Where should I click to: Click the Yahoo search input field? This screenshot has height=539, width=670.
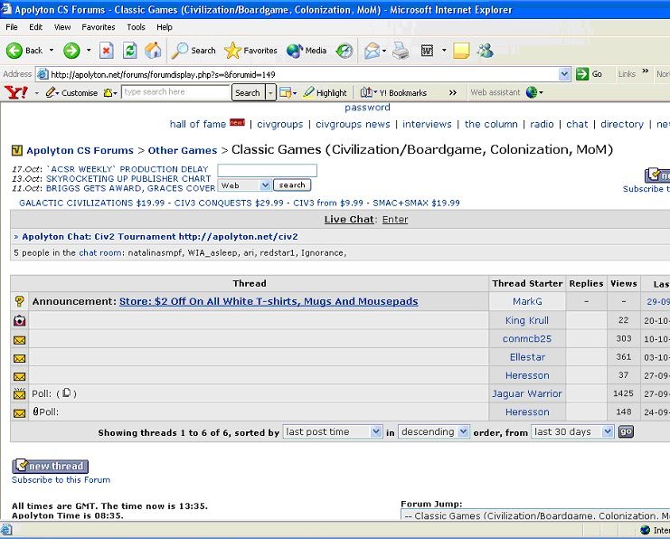175,92
